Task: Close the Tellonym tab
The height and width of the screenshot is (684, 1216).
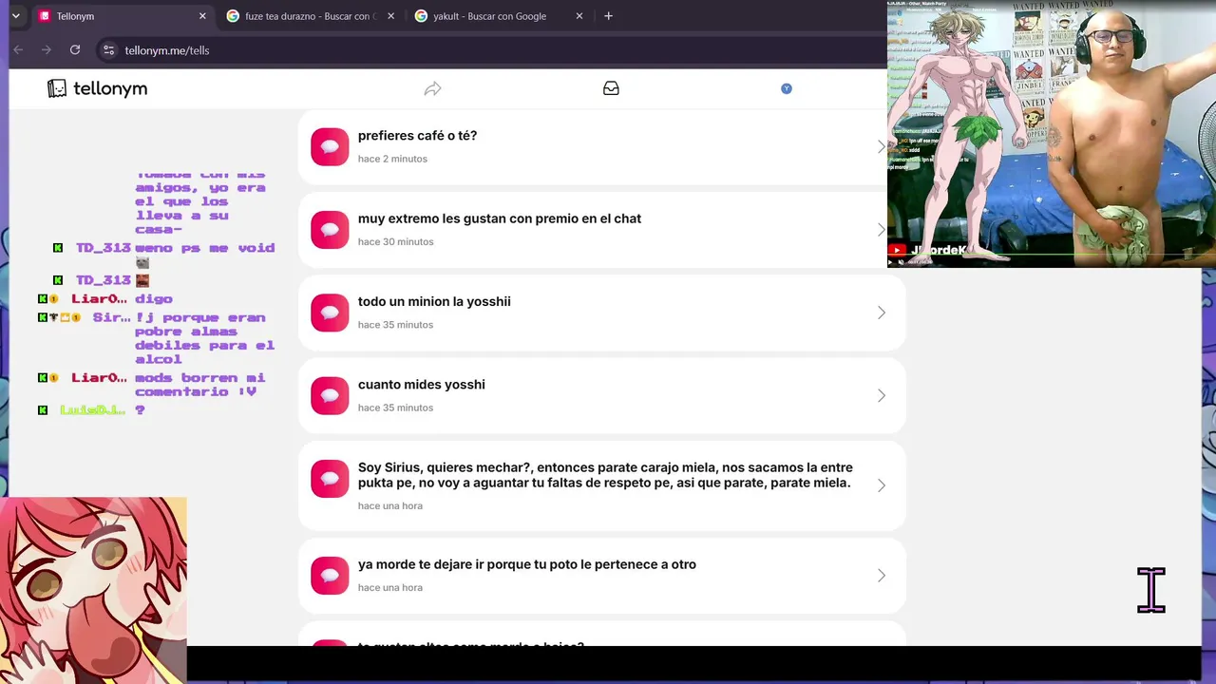Action: coord(202,16)
